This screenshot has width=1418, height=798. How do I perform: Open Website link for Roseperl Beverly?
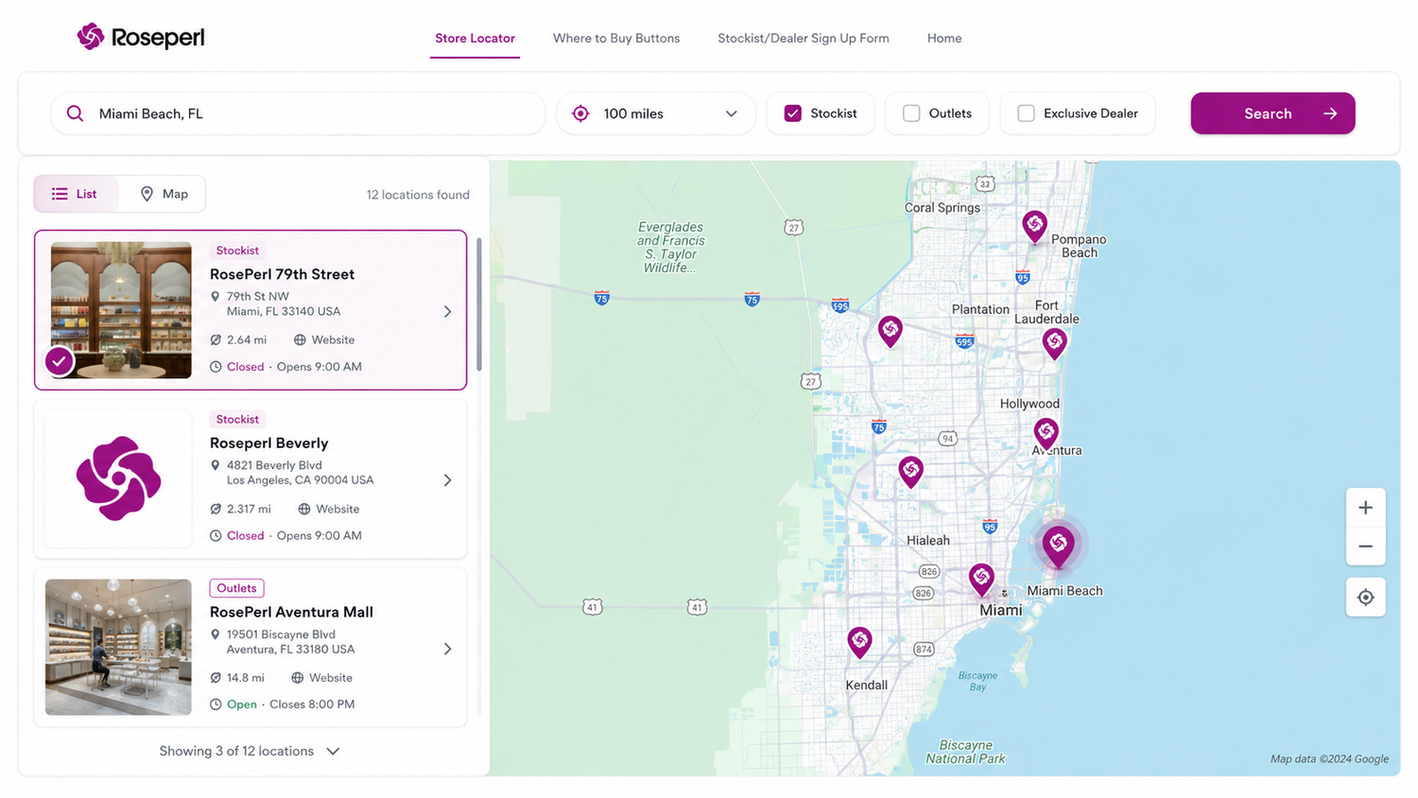(329, 509)
